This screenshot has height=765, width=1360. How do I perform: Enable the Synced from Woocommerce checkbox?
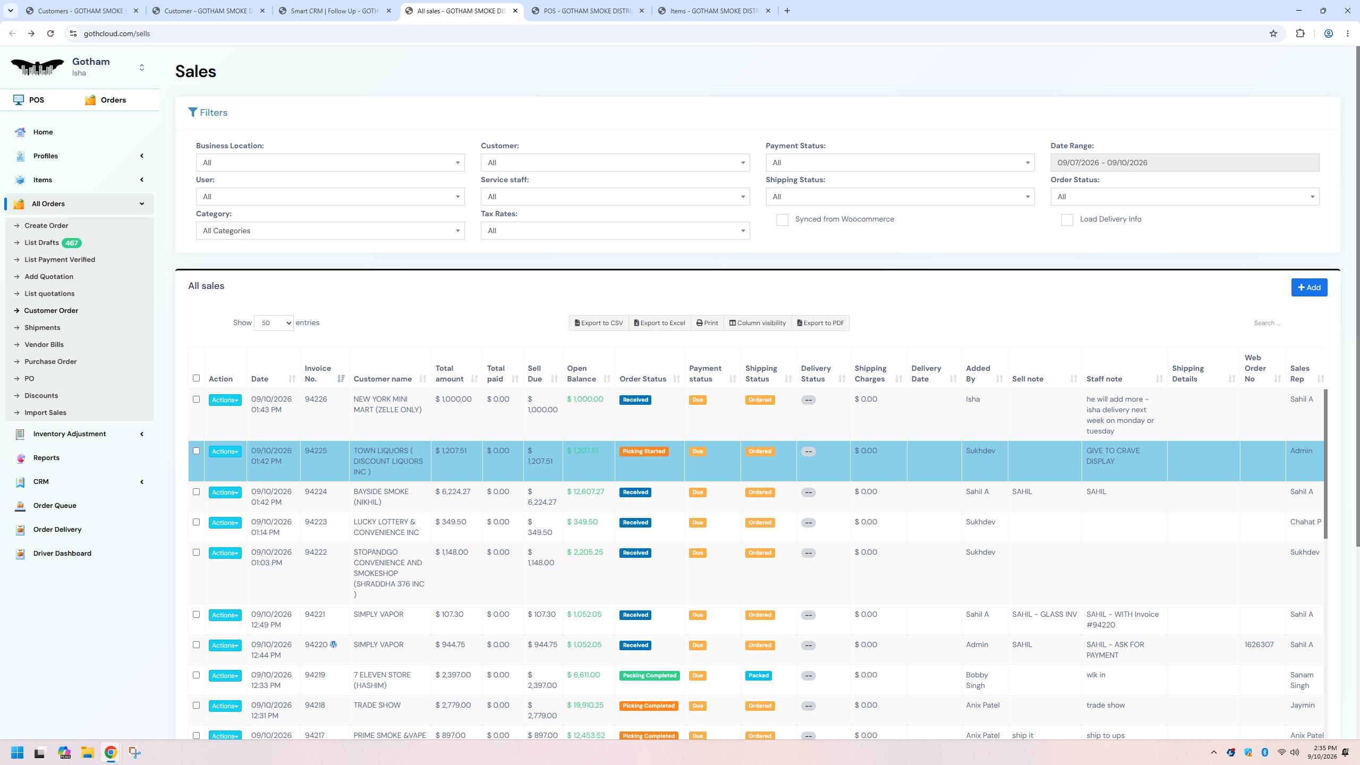click(782, 220)
